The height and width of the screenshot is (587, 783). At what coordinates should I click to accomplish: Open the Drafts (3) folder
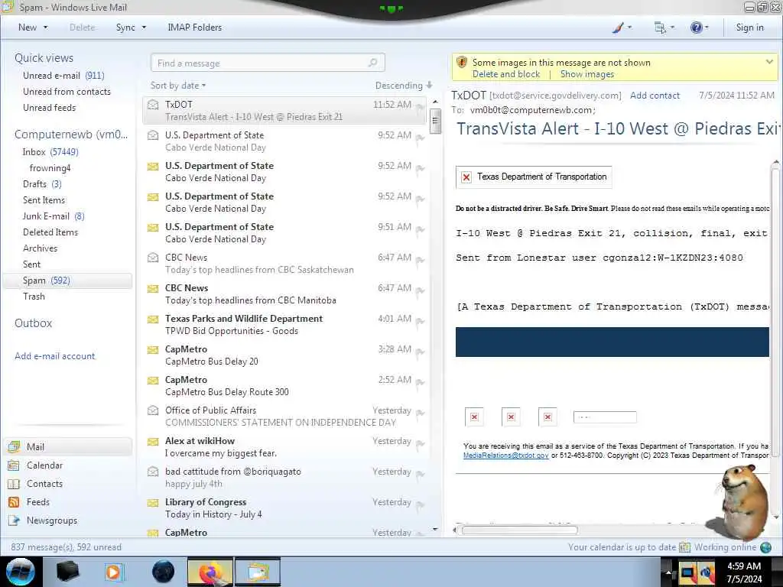click(x=42, y=184)
